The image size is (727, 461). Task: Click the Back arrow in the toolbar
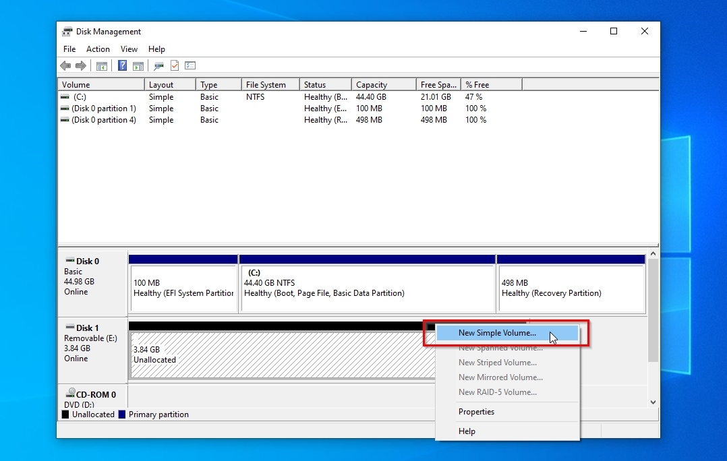[x=65, y=66]
